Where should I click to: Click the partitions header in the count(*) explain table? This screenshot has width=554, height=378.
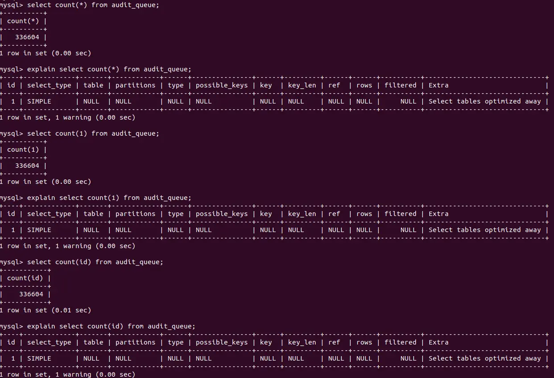coord(135,85)
